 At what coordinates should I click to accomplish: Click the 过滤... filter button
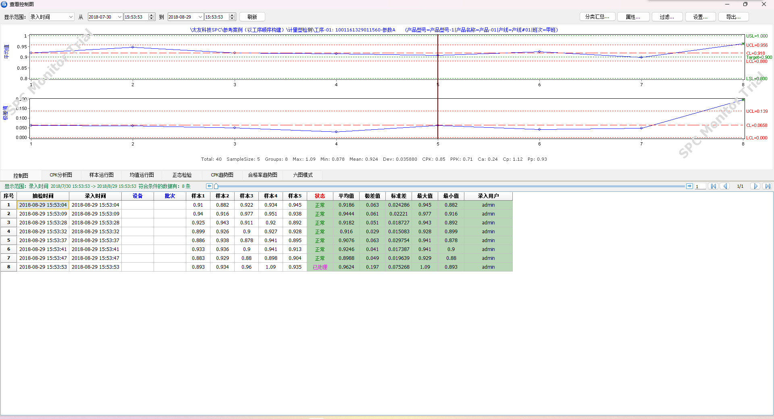pyautogui.click(x=667, y=17)
